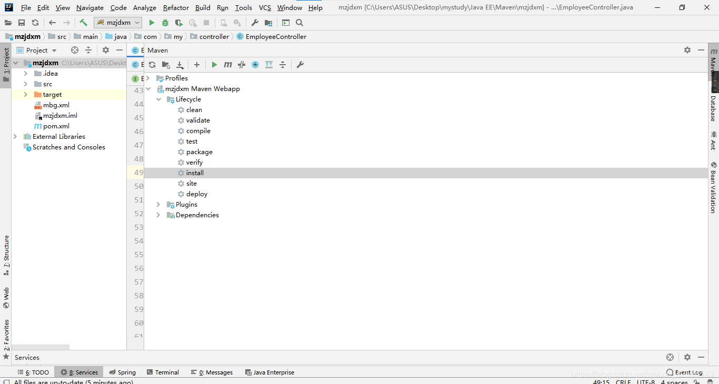The image size is (719, 384).
Task: Toggle skip tests mode lightning icon
Action: pyautogui.click(x=255, y=65)
